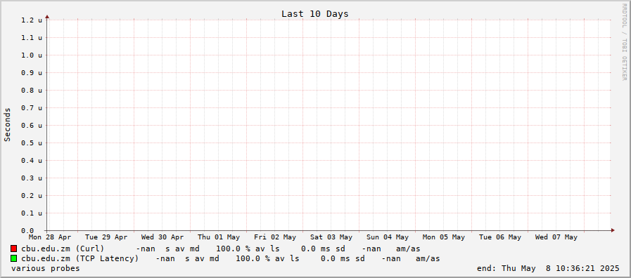Image resolution: width=631 pixels, height=278 pixels.
Task: Click the red Curl legend swatch
Action: (x=14, y=249)
